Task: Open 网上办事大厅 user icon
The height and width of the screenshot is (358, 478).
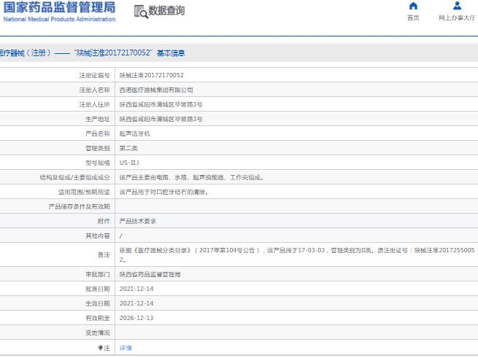Action: click(x=457, y=6)
